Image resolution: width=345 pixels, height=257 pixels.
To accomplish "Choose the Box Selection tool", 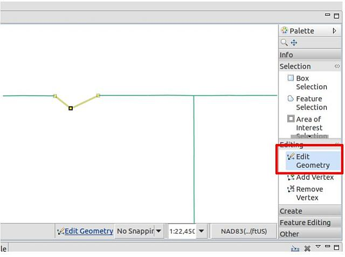I will pyautogui.click(x=308, y=83).
